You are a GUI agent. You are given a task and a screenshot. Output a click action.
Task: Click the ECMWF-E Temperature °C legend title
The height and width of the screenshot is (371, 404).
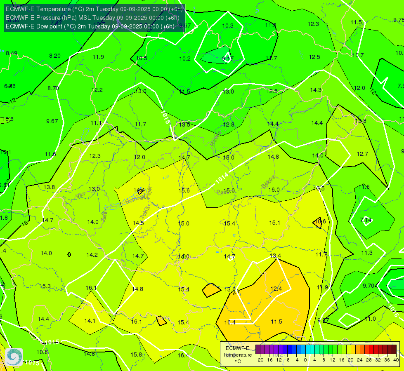(x=237, y=355)
